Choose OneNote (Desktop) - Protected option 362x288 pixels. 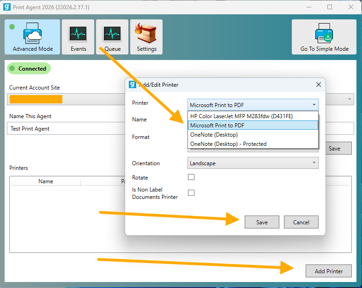coord(253,144)
